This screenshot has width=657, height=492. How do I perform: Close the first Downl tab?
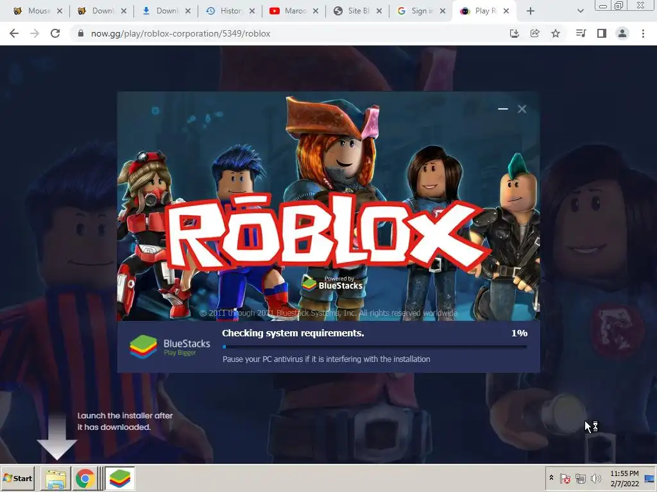pyautogui.click(x=124, y=12)
